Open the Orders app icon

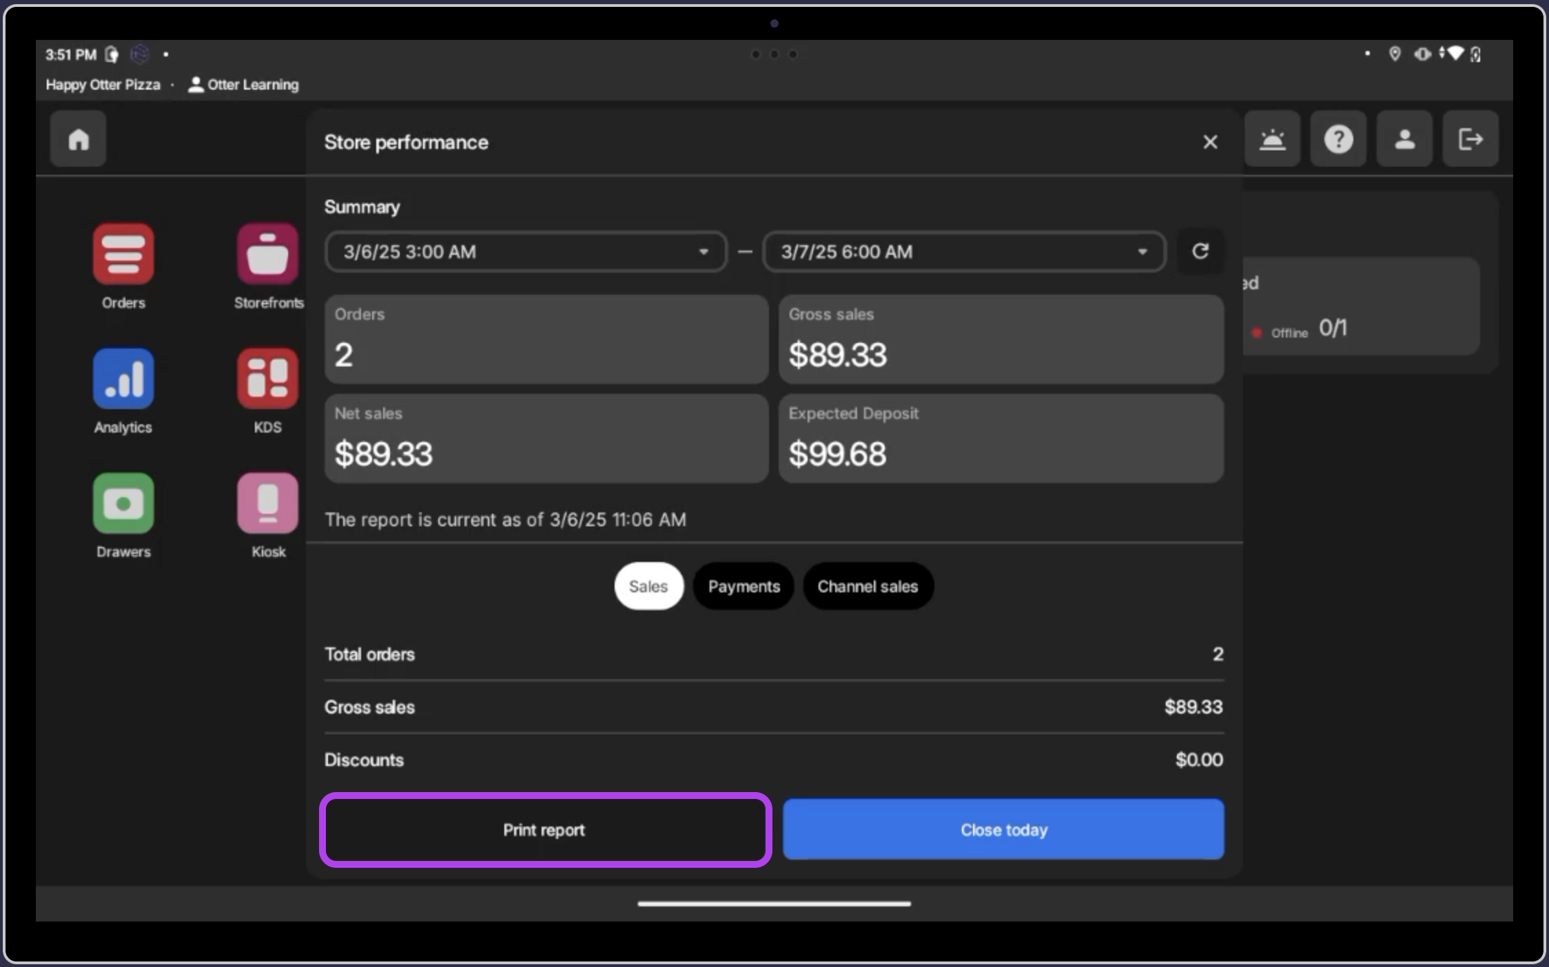pyautogui.click(x=123, y=254)
